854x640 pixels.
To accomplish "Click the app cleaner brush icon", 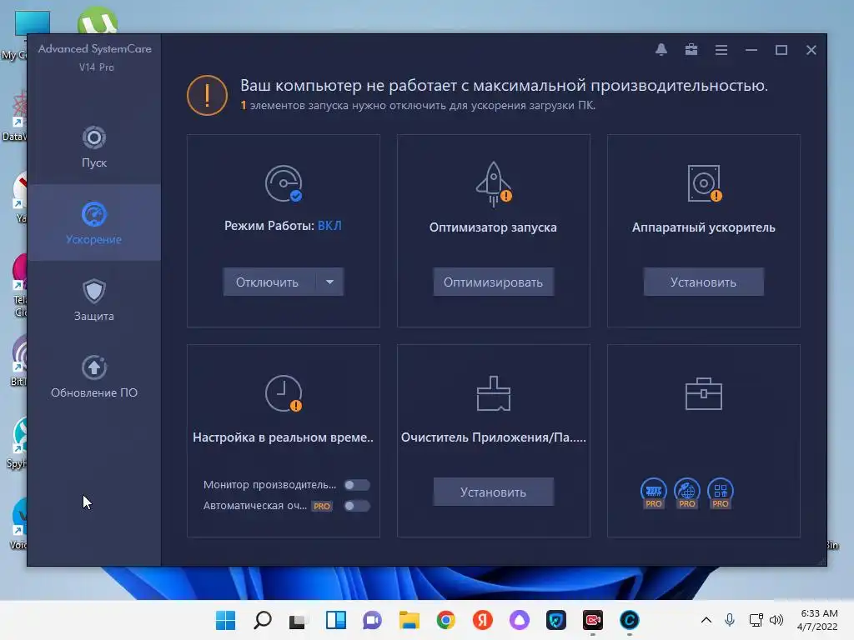I will click(494, 393).
